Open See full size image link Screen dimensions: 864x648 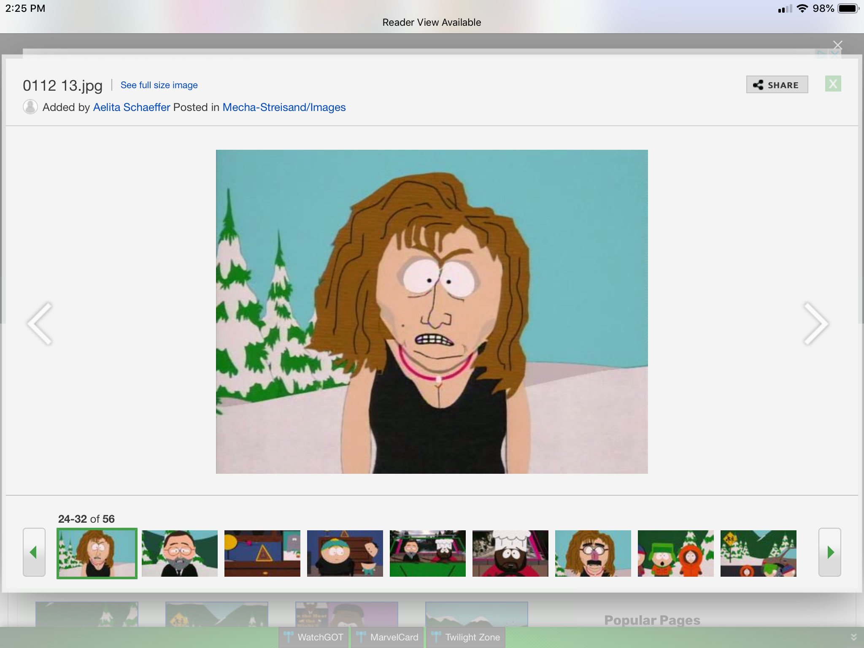pyautogui.click(x=159, y=85)
